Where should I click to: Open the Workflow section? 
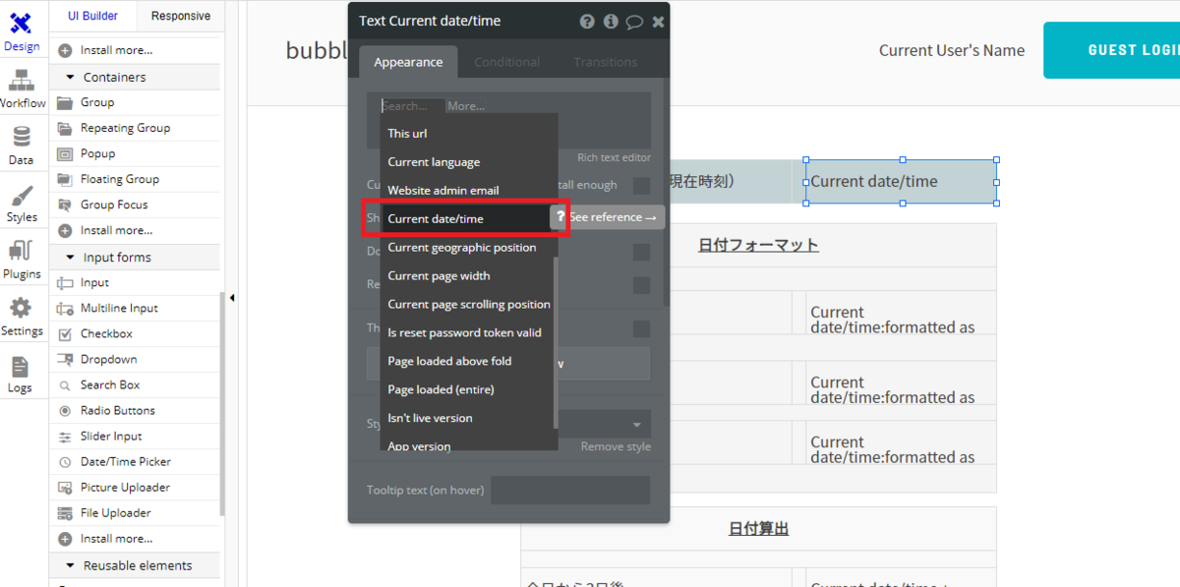tap(22, 88)
